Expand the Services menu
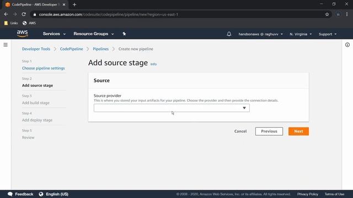Screen dimensions: 353x198 point(54,34)
